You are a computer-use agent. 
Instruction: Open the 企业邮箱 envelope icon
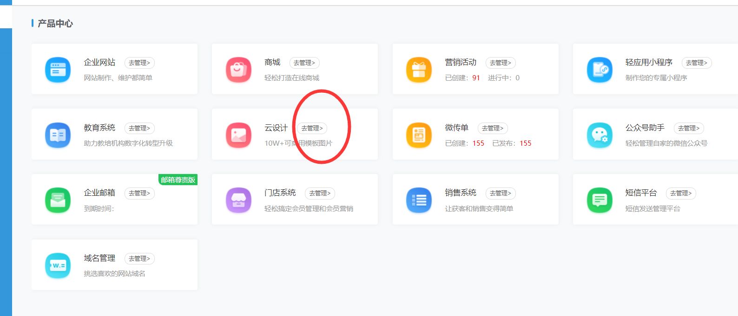[x=58, y=200]
